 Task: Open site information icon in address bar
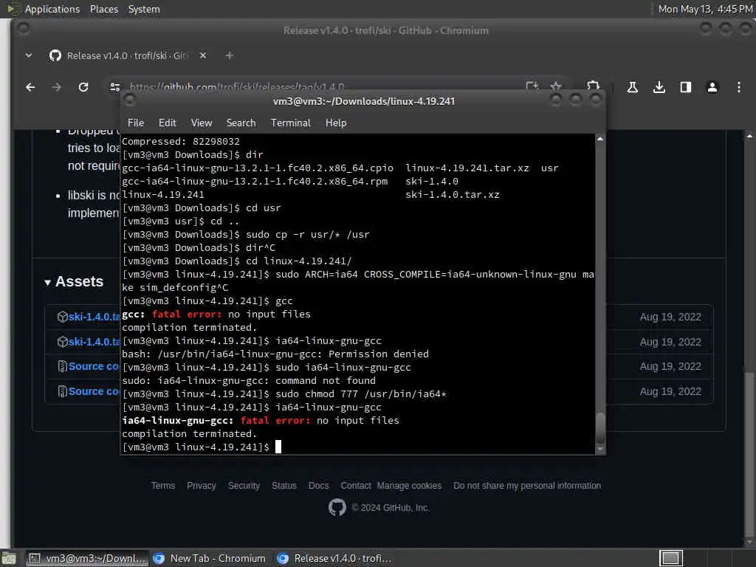[x=114, y=87]
